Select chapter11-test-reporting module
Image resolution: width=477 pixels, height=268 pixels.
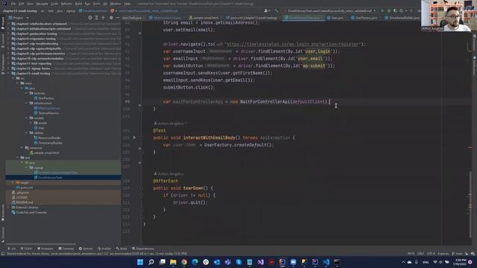point(31,63)
